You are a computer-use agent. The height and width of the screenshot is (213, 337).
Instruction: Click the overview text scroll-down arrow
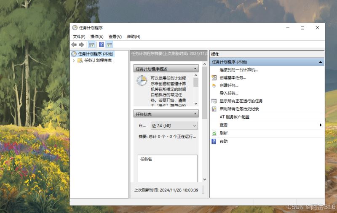tap(195, 104)
